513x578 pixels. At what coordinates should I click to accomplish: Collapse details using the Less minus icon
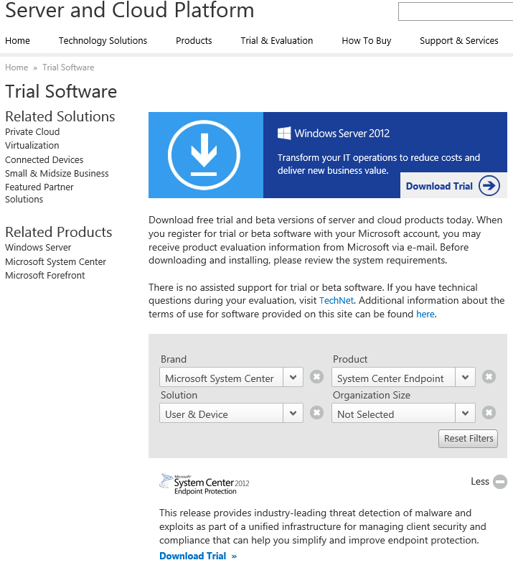(x=500, y=481)
